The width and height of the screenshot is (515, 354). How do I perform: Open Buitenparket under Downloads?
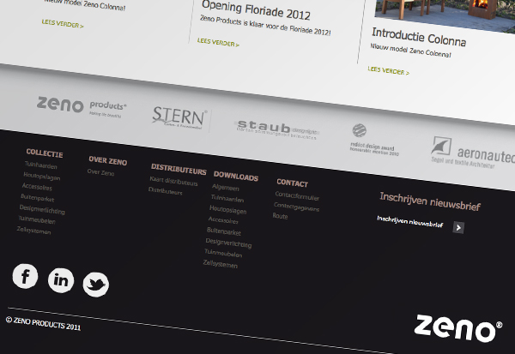coord(224,231)
